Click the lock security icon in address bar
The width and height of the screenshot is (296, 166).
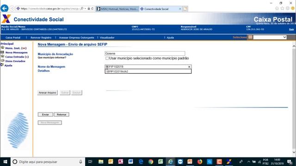(89, 9)
